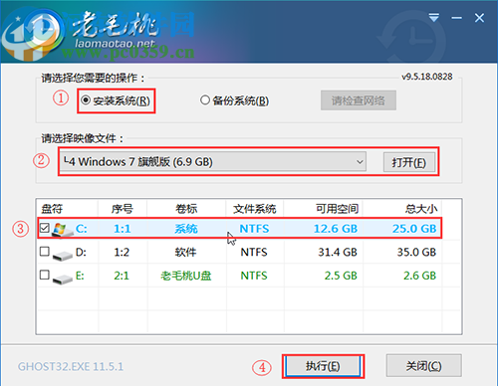Click the 打开(F) button
Image resolution: width=498 pixels, height=386 pixels.
(409, 162)
